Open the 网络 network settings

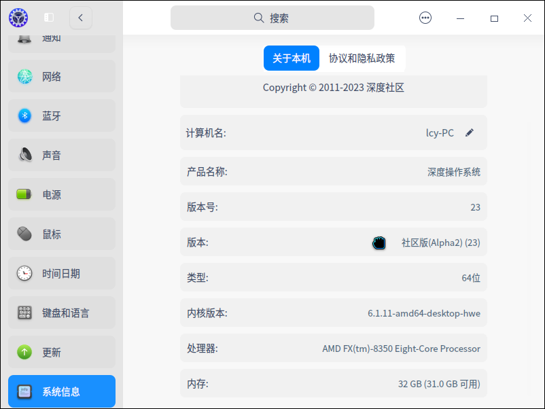62,76
